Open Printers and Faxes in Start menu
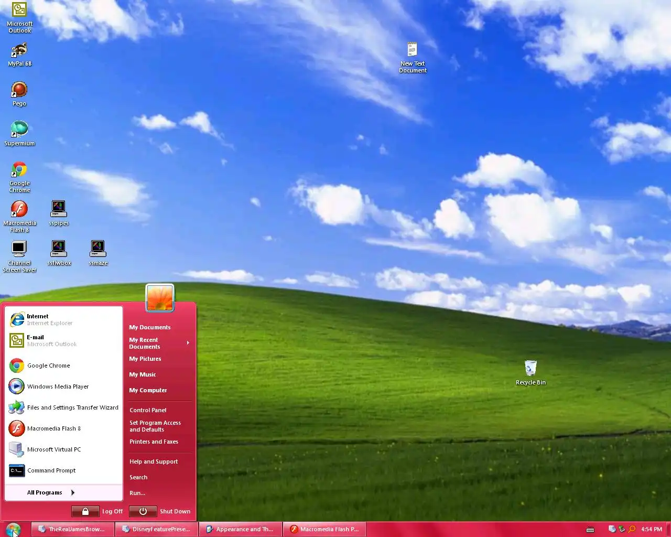The image size is (671, 537). tap(159, 442)
